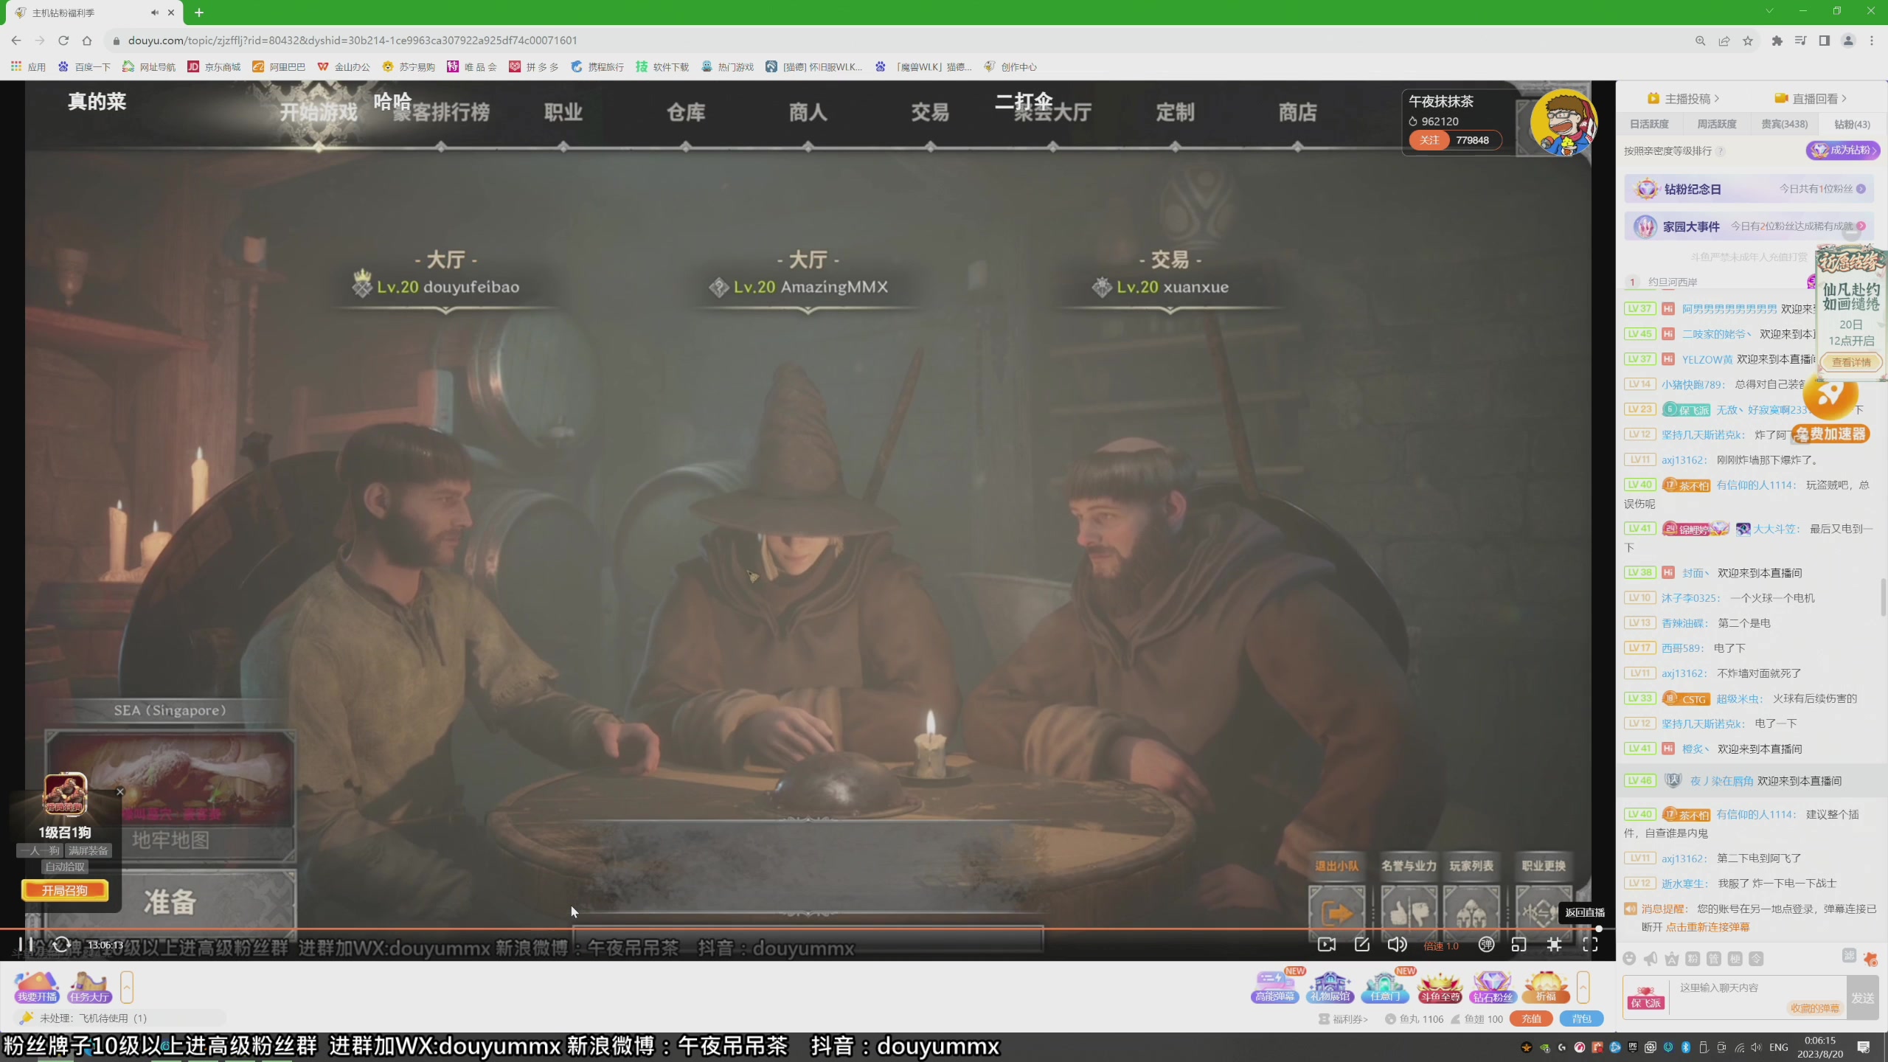The image size is (1888, 1062).
Task: Open the video clip recording tool
Action: click(x=1326, y=945)
